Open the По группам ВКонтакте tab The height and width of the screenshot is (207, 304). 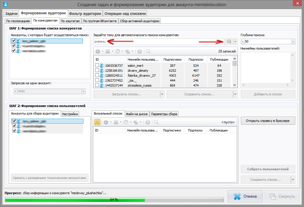tap(100, 21)
